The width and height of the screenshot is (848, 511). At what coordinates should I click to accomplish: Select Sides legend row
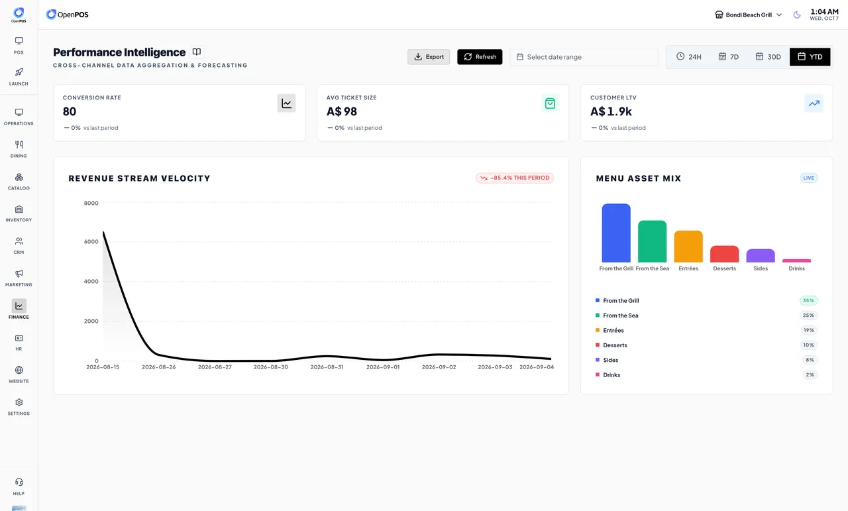[706, 360]
